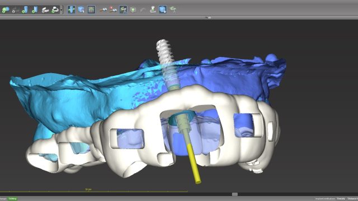Click the first green model icon in toolbar
The width and height of the screenshot is (358, 201).
click(5, 10)
